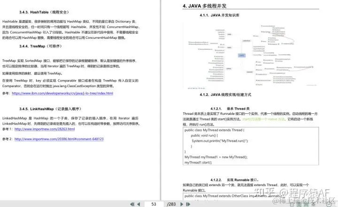The height and width of the screenshot is (207, 338).
Task: Click the line starting 'TreeMap 实现 SortedMap 接口'
Action: [x=69, y=61]
